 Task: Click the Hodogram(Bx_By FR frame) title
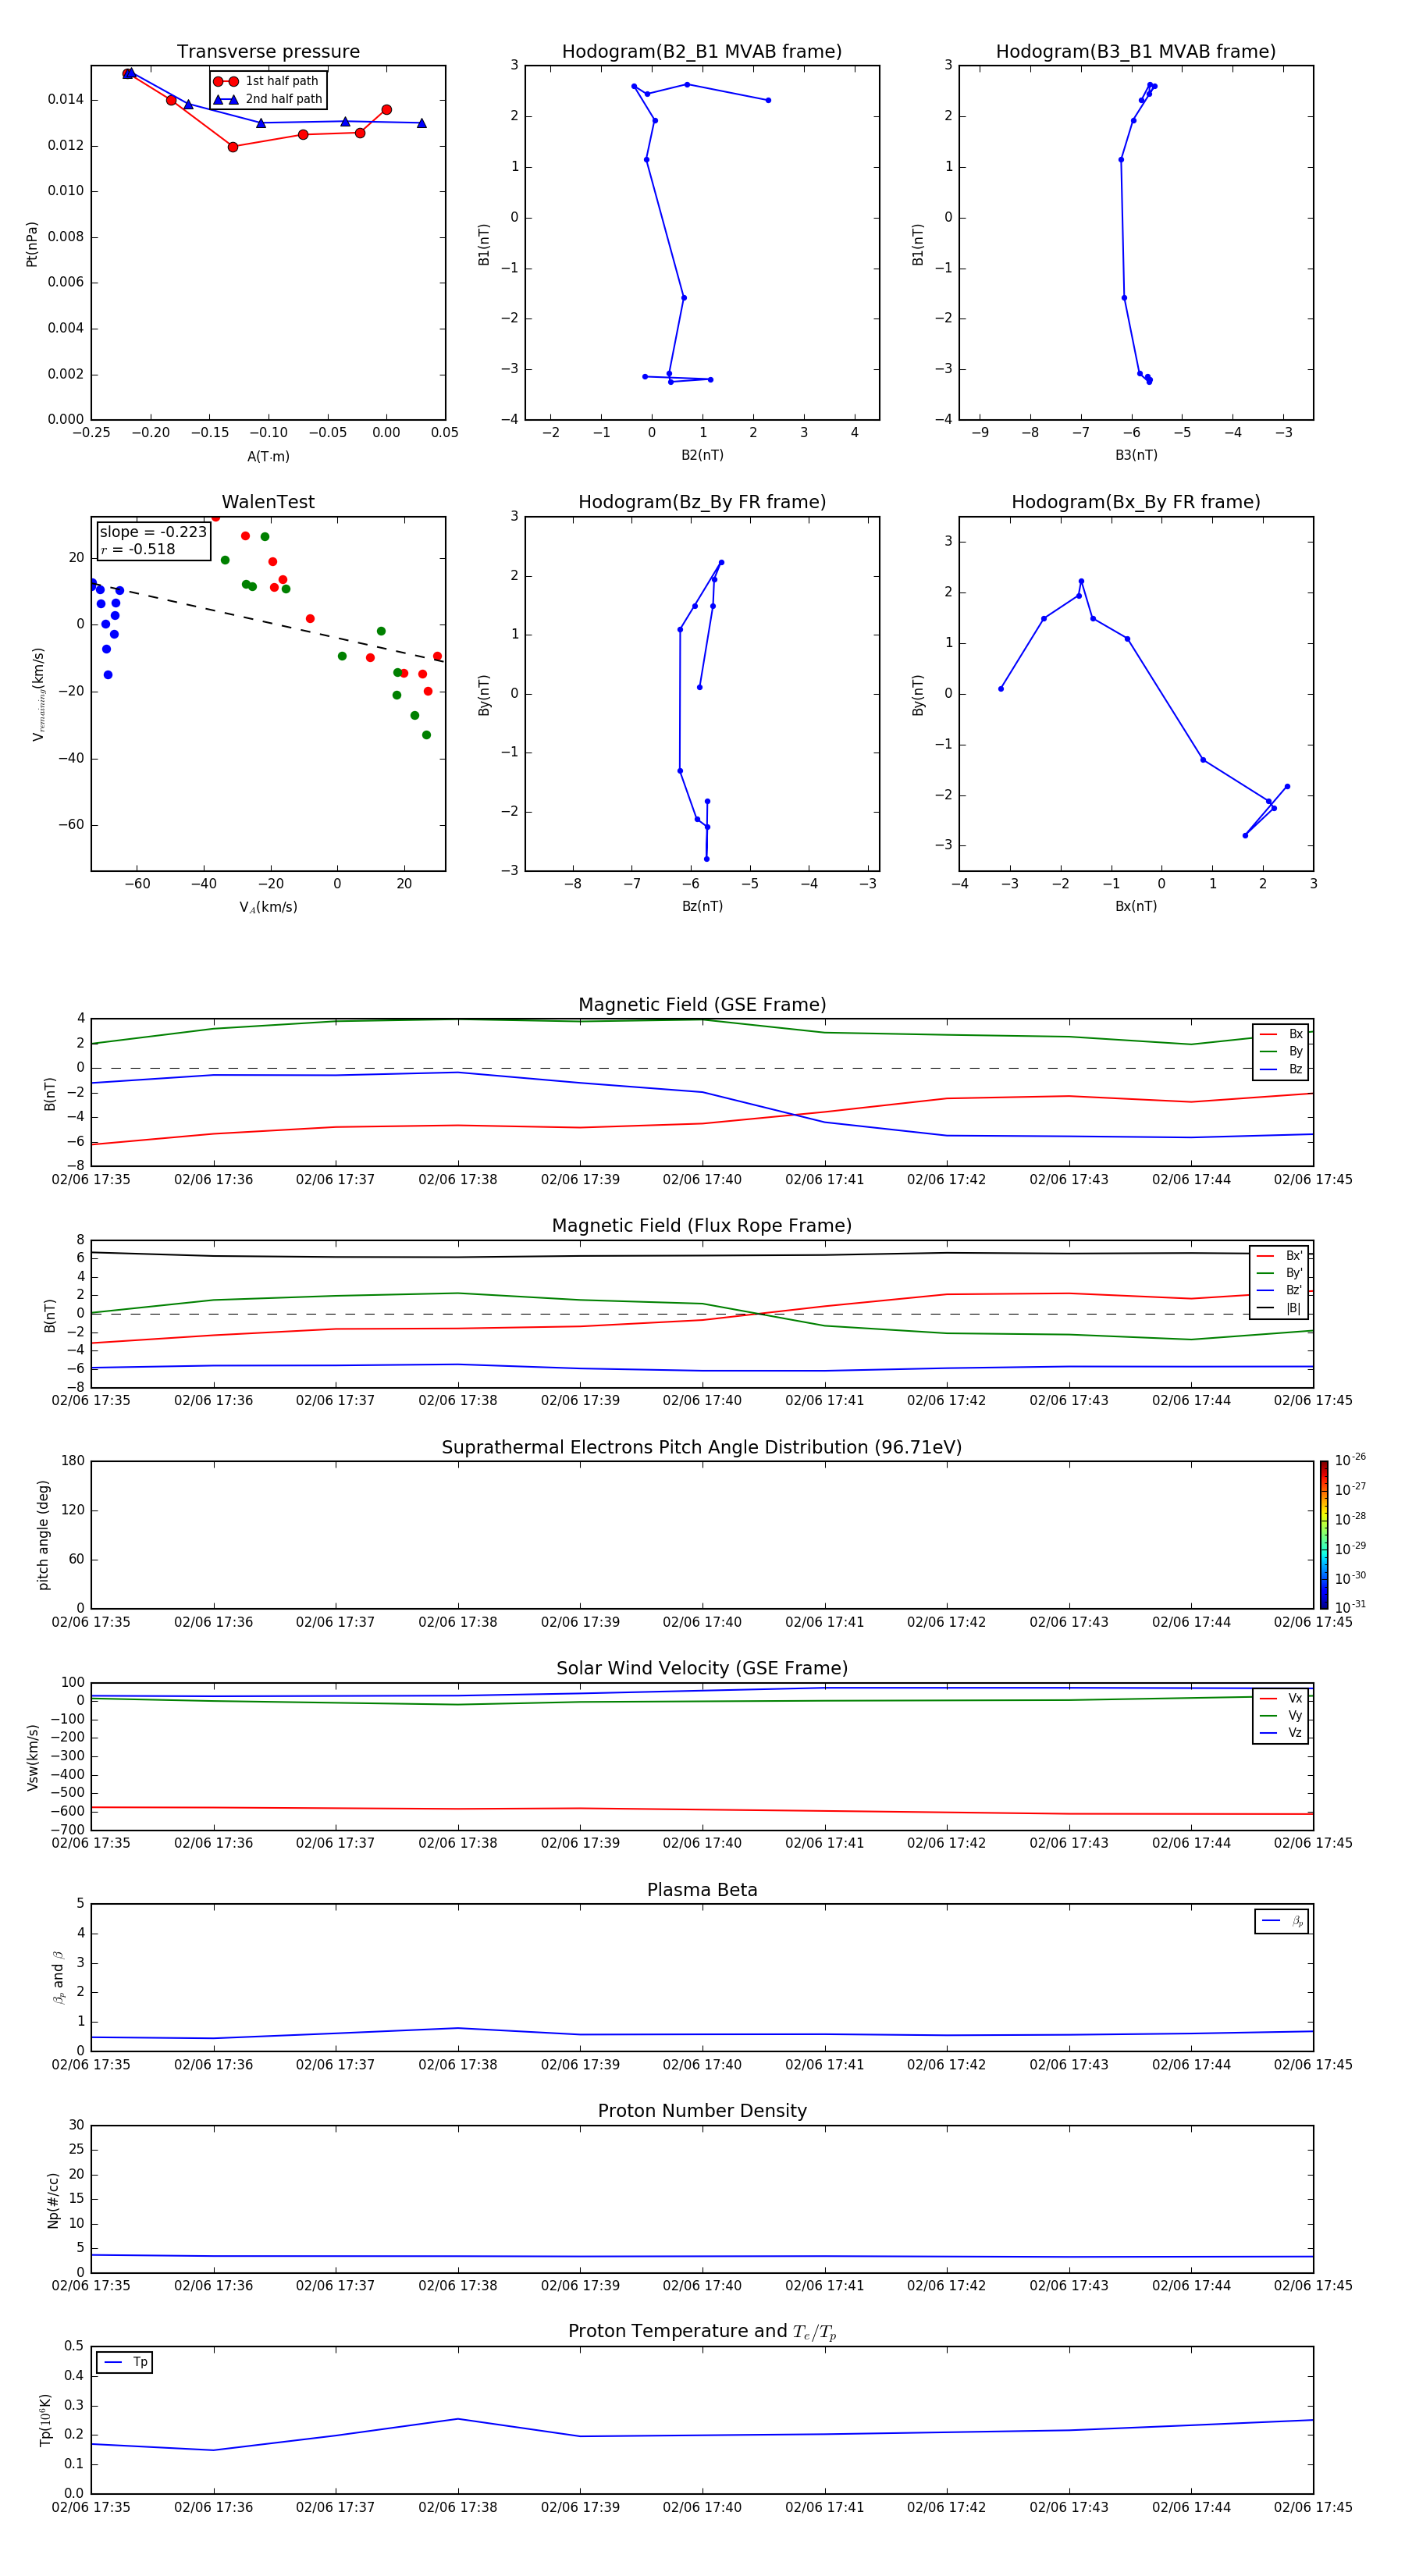pyautogui.click(x=1136, y=502)
